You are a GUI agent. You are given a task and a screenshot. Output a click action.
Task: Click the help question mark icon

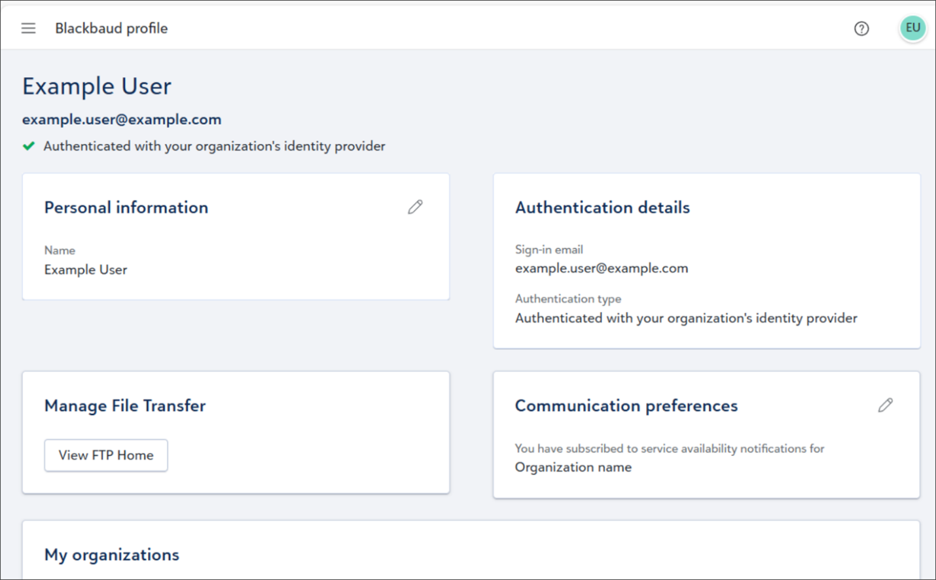coord(861,29)
